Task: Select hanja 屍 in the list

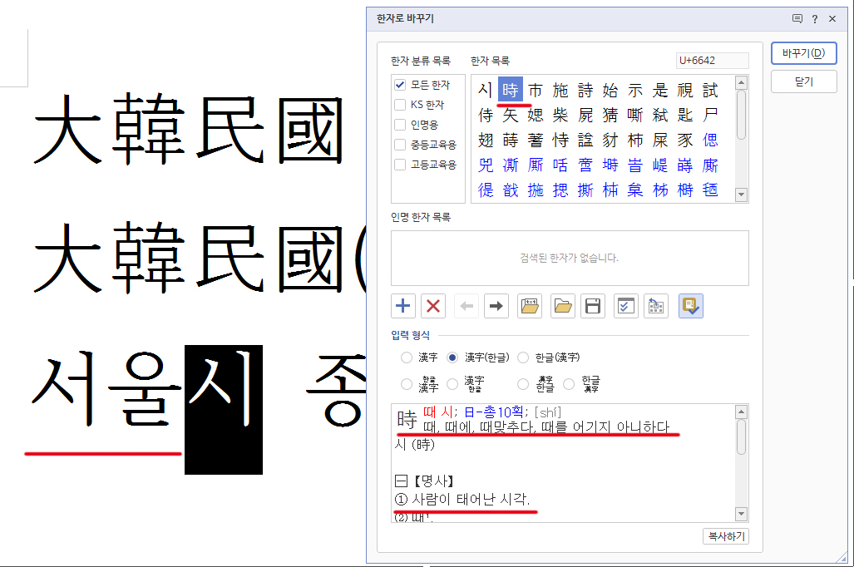Action: point(585,115)
